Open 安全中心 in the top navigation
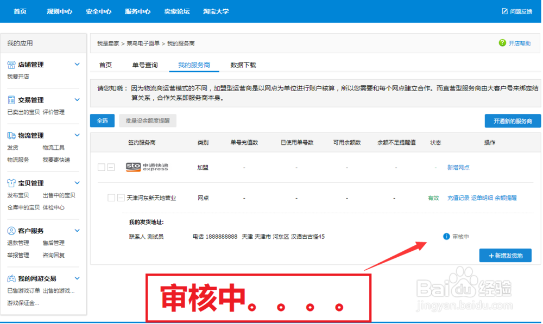The height and width of the screenshot is (324, 543). pos(98,11)
